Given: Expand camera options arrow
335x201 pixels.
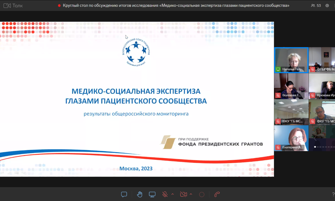Looking at the screenshot, I should pos(191,194).
